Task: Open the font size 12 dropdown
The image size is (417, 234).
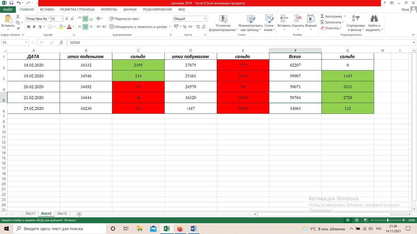Action: click(62, 19)
